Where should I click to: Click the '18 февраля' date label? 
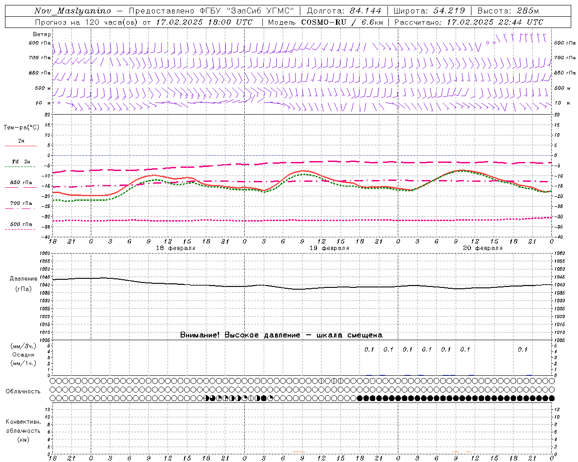click(x=176, y=248)
